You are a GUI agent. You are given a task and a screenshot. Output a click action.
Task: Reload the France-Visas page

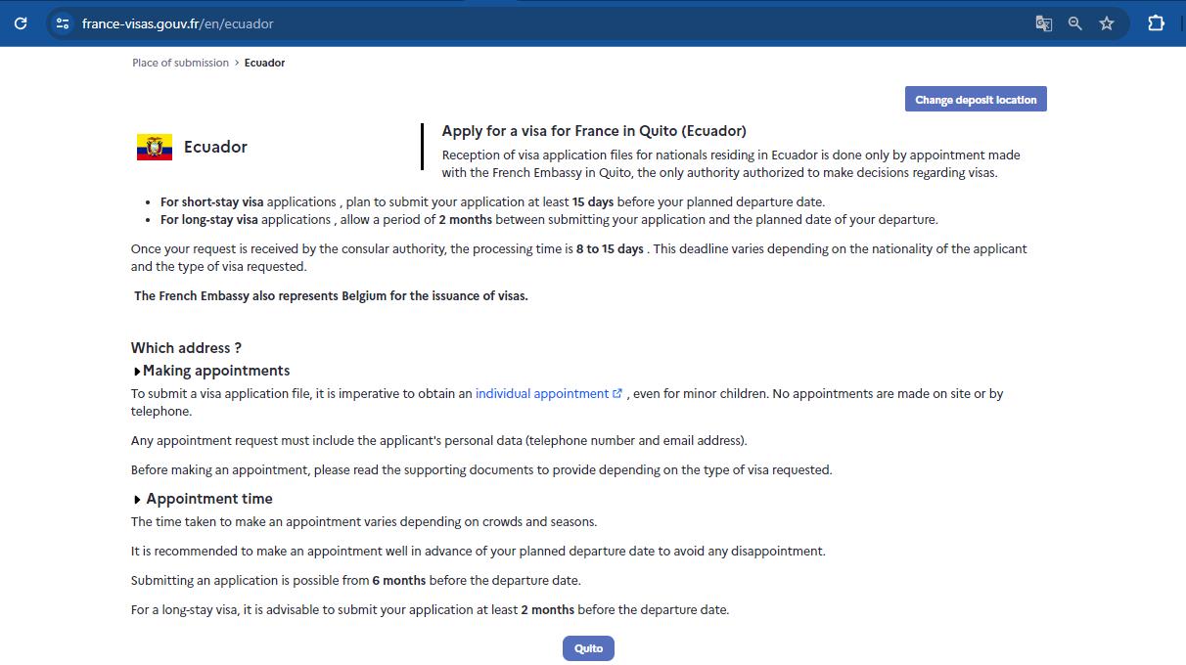21,23
